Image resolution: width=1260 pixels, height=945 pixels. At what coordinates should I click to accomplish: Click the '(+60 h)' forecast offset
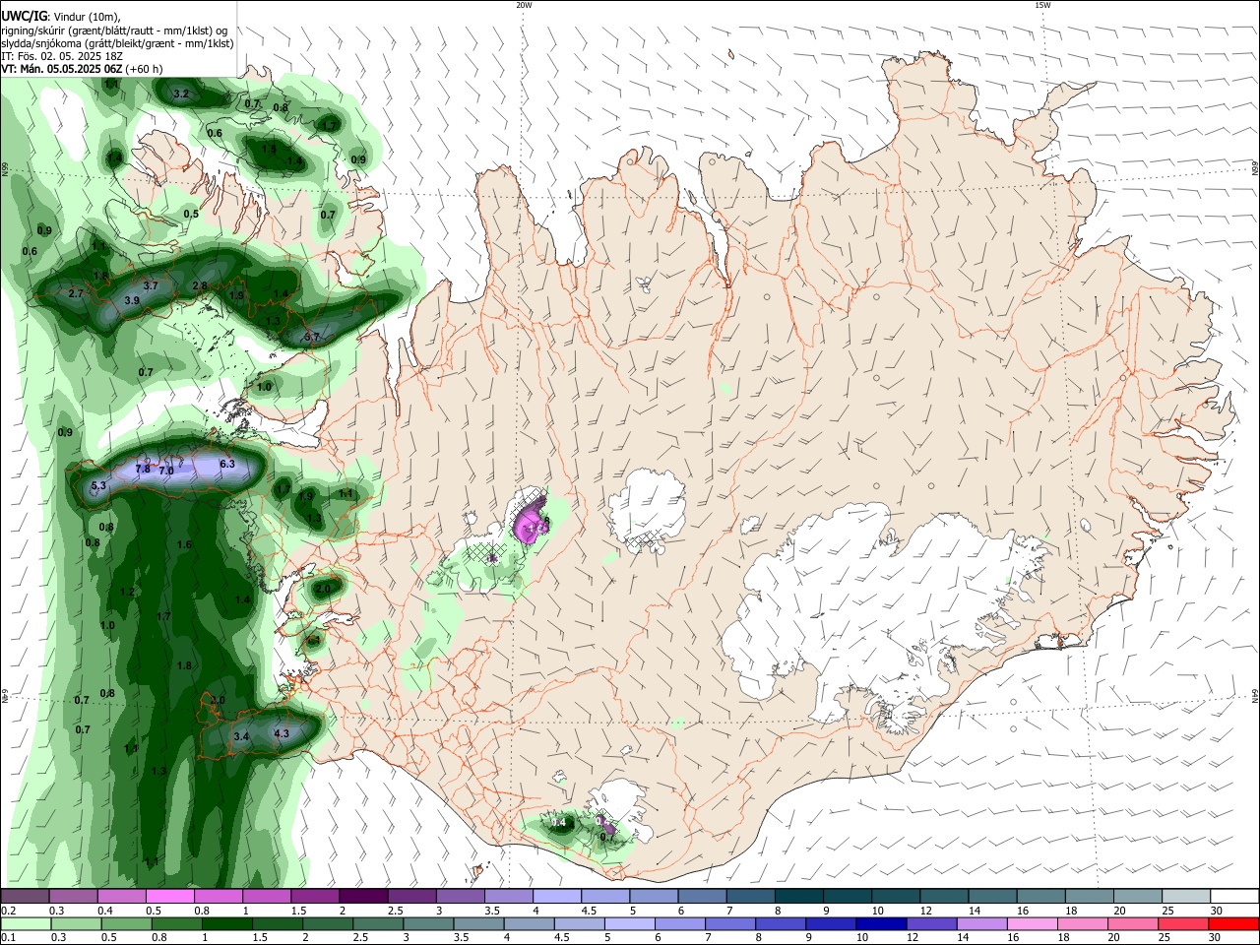(x=144, y=69)
